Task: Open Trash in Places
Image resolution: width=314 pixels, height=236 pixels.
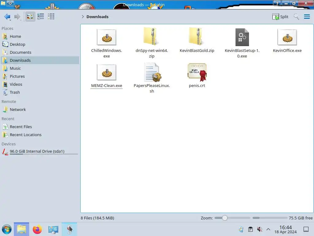Action: pos(40,92)
